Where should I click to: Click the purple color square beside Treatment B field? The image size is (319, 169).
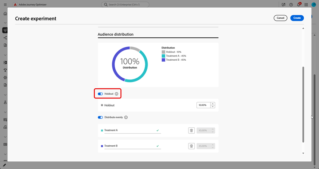tap(102, 146)
